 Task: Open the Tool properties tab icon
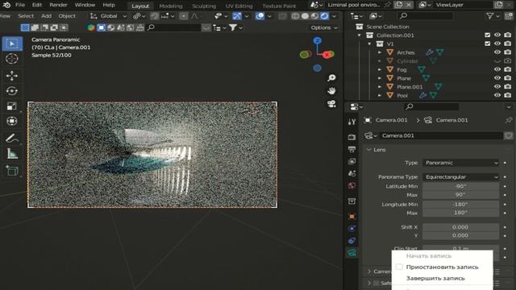tap(352, 122)
